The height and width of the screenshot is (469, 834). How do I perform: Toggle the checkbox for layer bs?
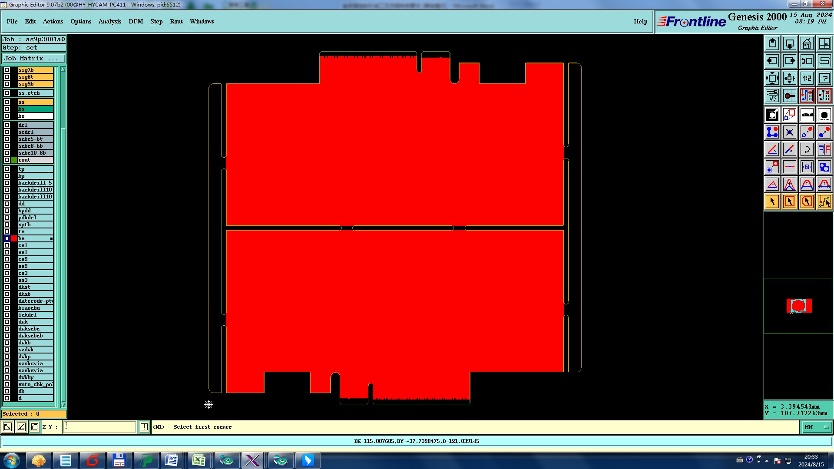tap(7, 109)
